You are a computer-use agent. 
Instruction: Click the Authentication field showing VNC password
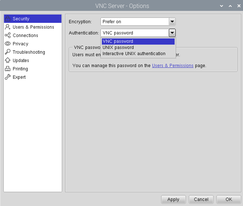135,33
